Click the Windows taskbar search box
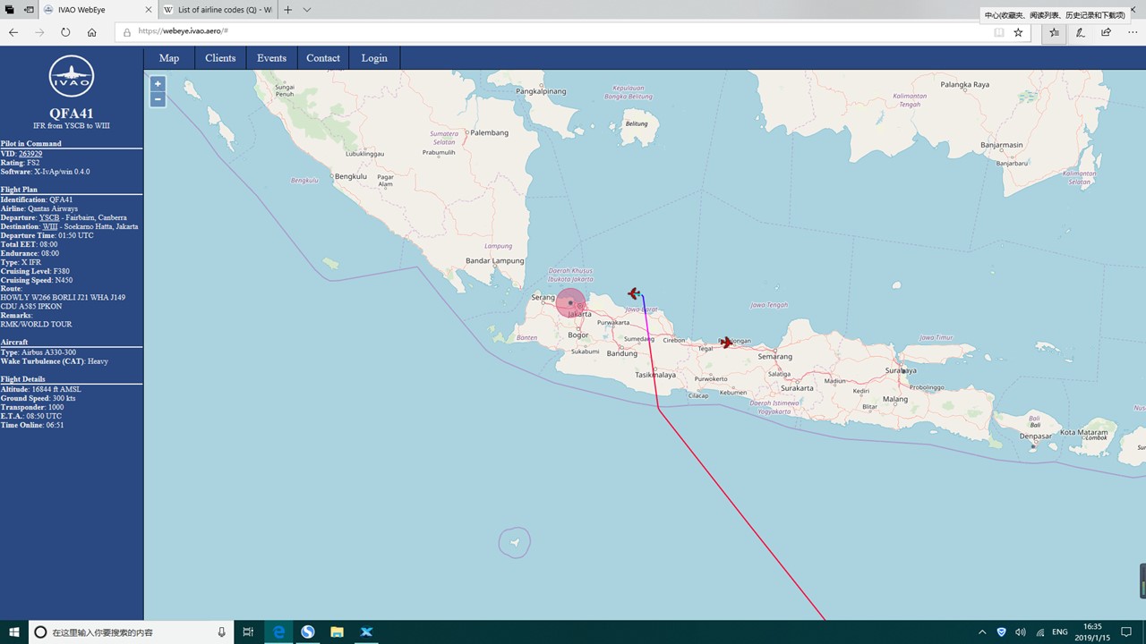Screen dimensions: 1146x644 [x=132, y=631]
